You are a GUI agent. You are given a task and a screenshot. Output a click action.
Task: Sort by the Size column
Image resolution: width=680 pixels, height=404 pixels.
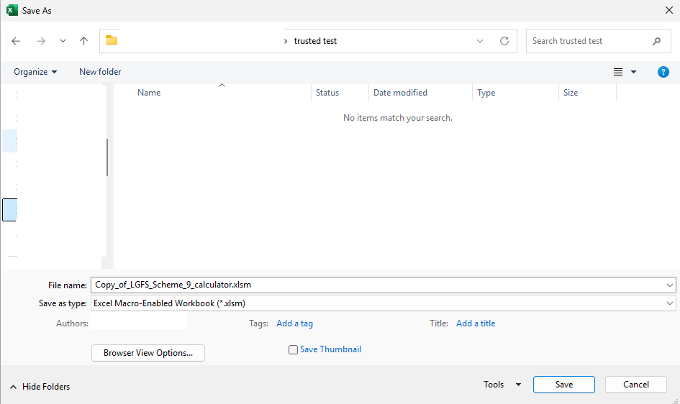pyautogui.click(x=571, y=93)
